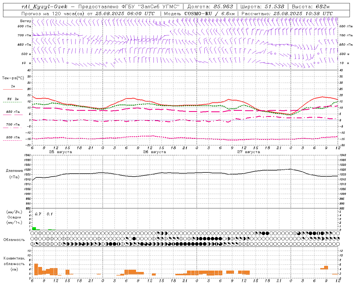Click the station name rAl_Kyzyl-Ozek

44,7
